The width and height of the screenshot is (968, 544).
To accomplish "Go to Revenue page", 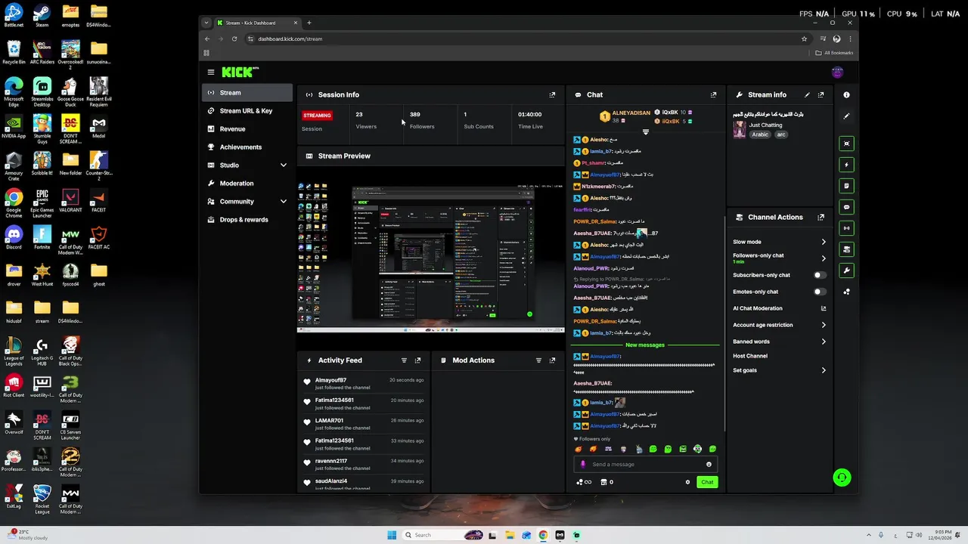I will tap(247, 129).
